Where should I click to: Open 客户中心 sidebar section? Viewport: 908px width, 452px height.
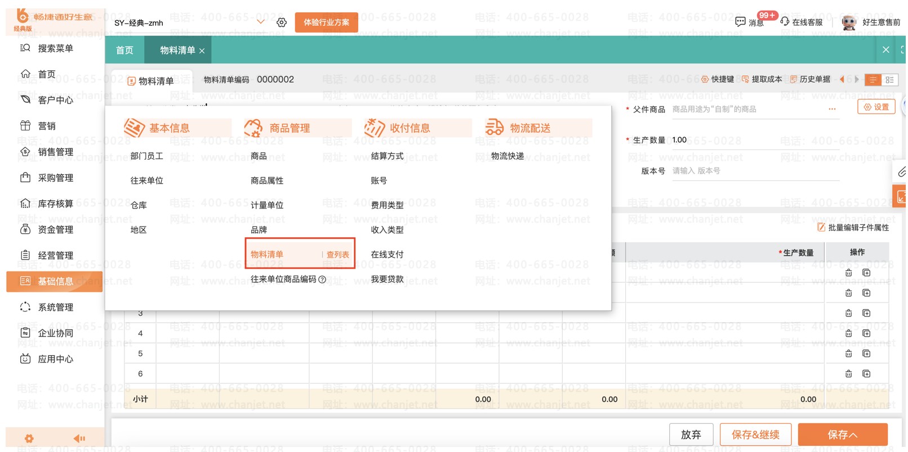(x=47, y=100)
